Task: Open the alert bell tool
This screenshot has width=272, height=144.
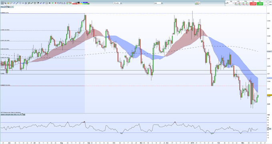Action: pos(8,3)
